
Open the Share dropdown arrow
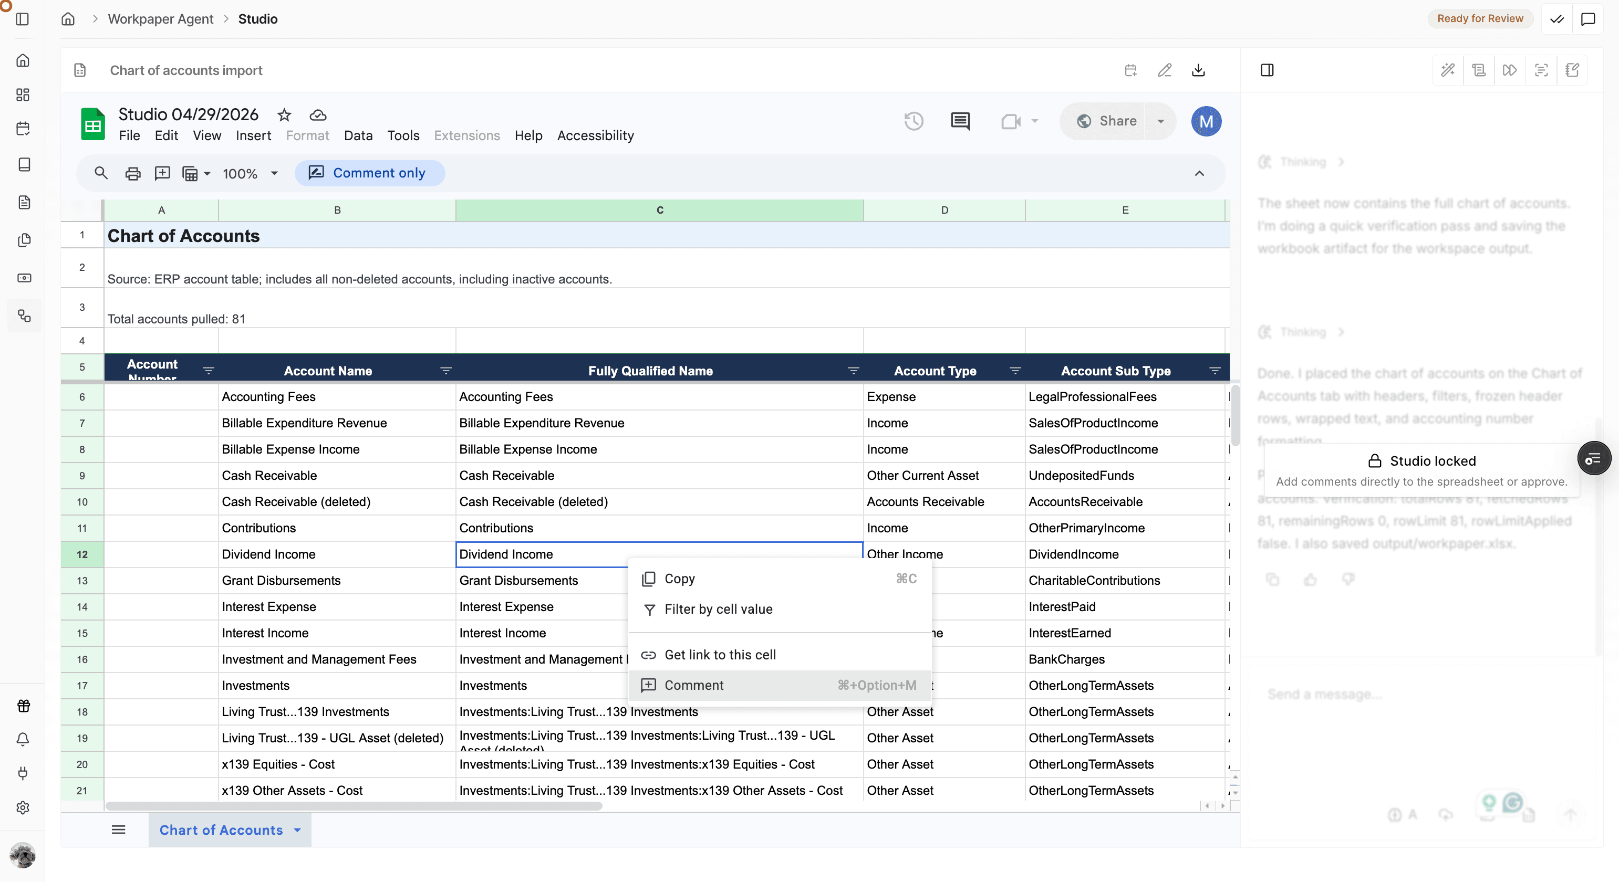click(x=1161, y=121)
